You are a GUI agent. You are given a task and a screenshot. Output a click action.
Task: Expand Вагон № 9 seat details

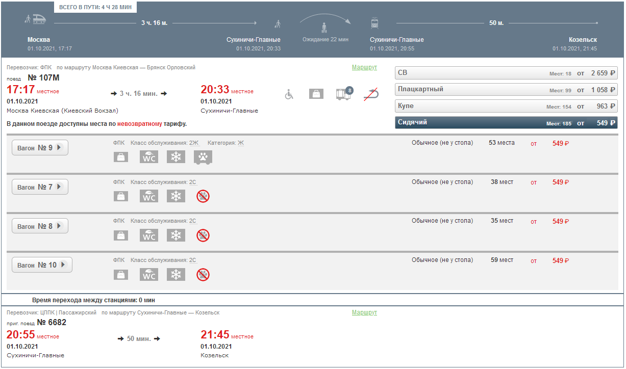pyautogui.click(x=40, y=148)
